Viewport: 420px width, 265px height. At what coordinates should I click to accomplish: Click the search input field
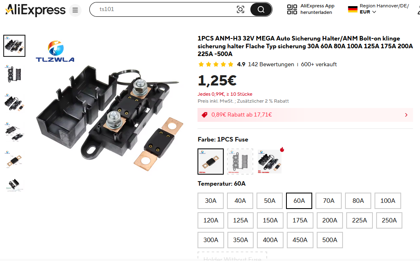click(x=164, y=9)
